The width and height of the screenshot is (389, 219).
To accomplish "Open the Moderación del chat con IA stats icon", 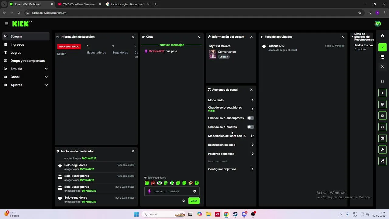I will (x=252, y=136).
